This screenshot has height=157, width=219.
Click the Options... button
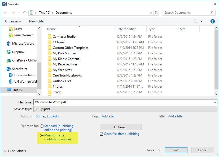pos(121,127)
